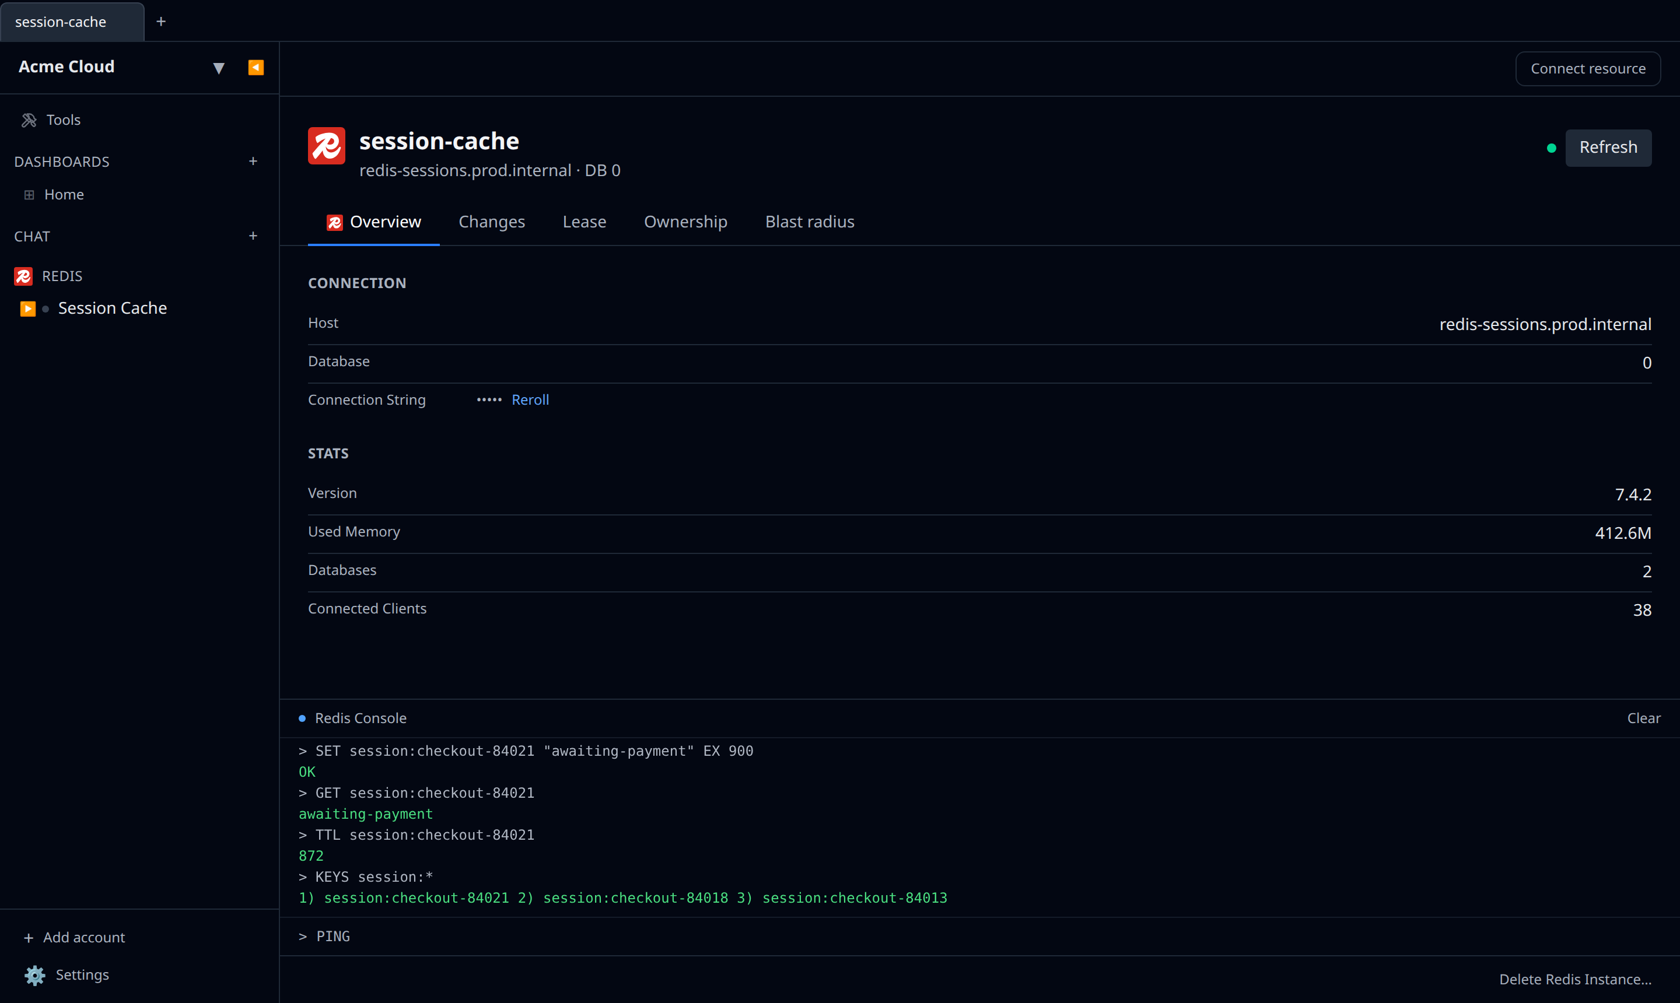Switch to the Changes tab
The image size is (1680, 1003).
click(492, 222)
